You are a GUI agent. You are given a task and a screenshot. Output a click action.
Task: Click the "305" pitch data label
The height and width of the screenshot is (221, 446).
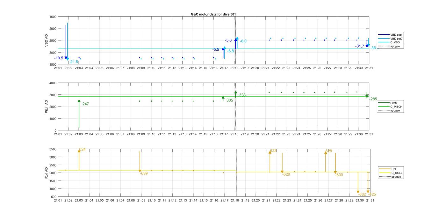click(230, 100)
